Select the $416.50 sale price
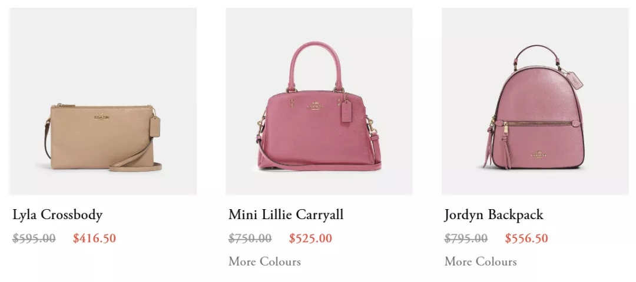The height and width of the screenshot is (282, 636). 94,239
